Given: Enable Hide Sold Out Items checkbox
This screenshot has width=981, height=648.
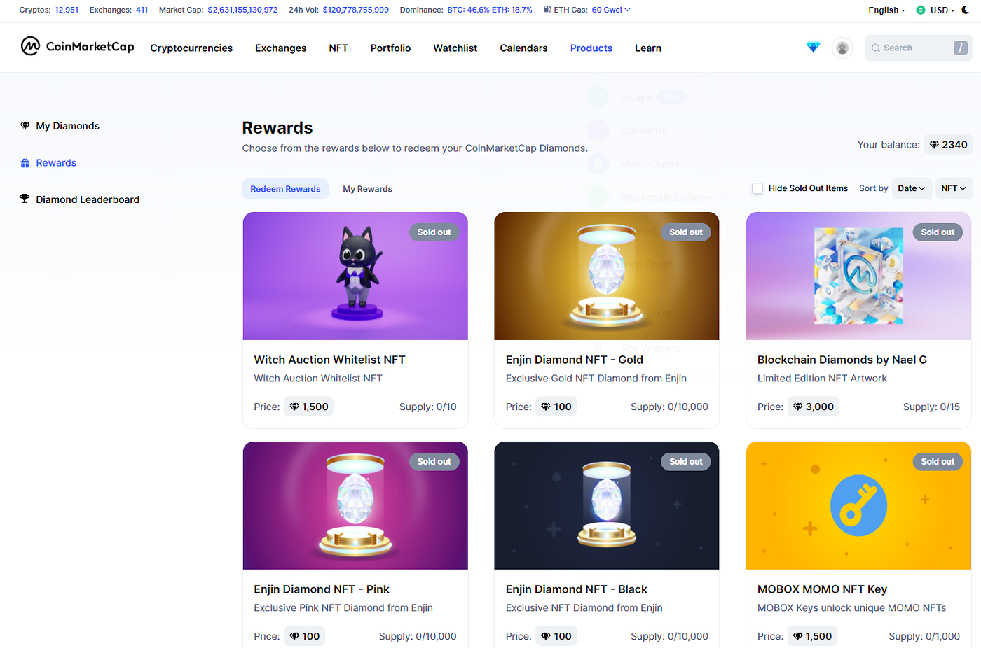Looking at the screenshot, I should [x=757, y=188].
